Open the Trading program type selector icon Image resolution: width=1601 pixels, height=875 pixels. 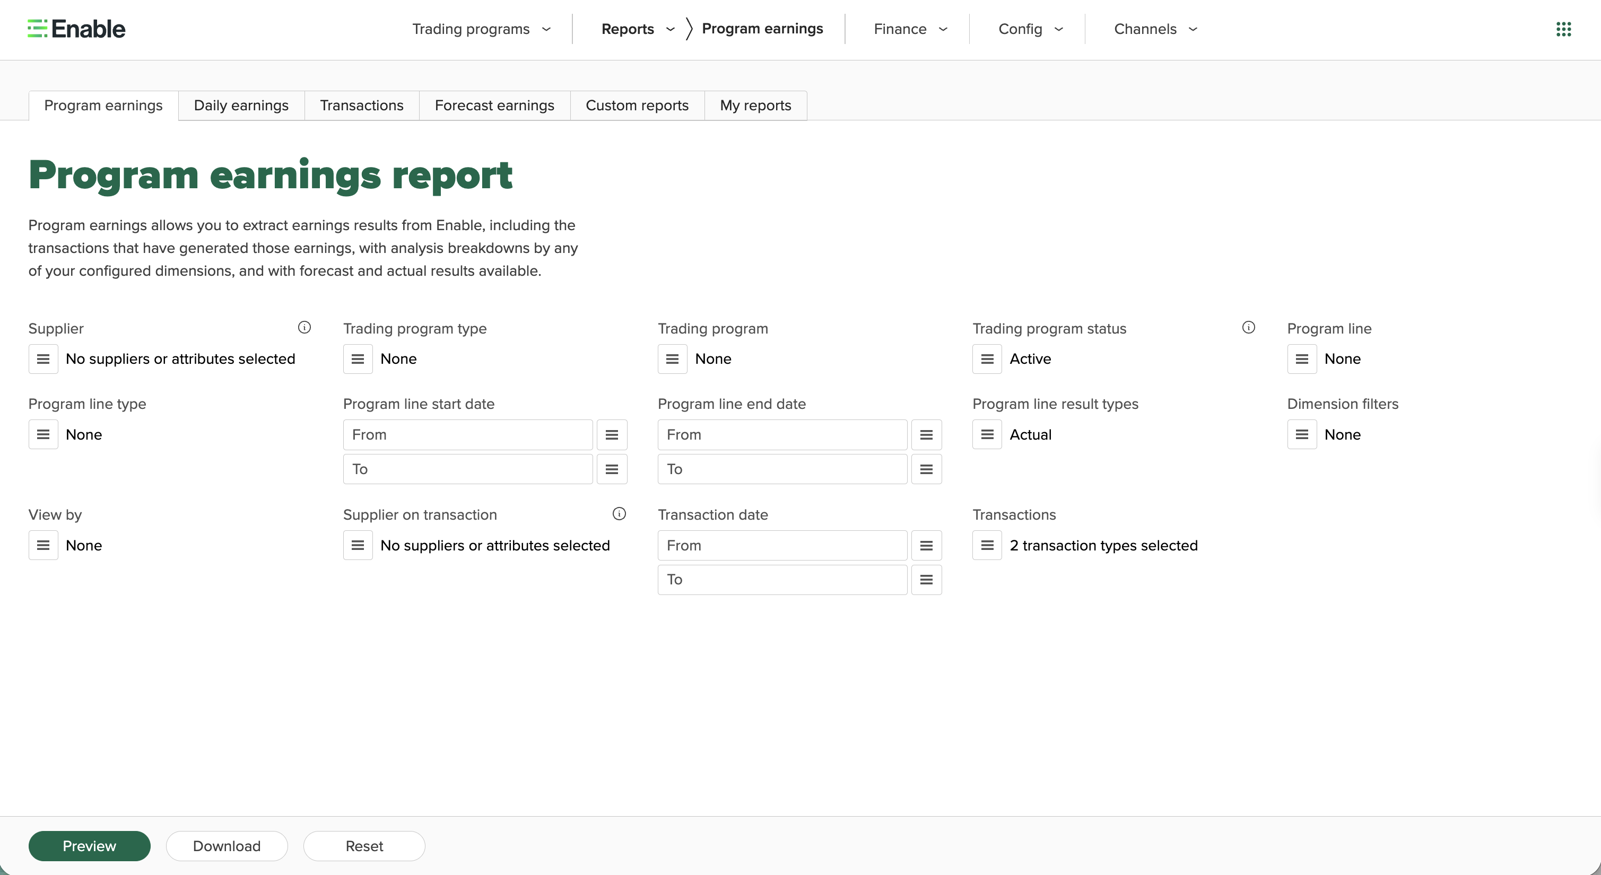pyautogui.click(x=358, y=358)
